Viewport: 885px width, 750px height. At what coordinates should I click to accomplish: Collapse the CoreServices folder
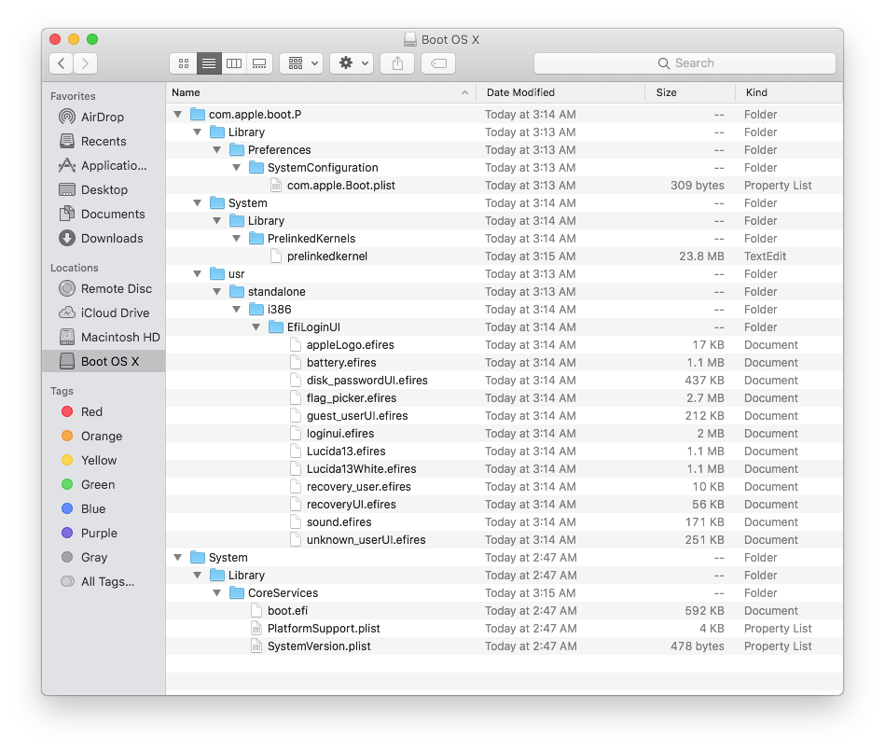(x=216, y=593)
